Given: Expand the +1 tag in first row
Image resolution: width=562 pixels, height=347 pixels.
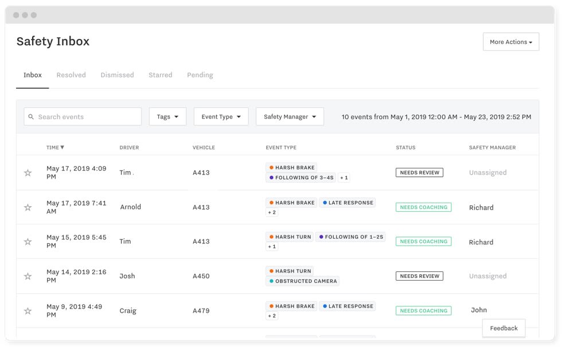Looking at the screenshot, I should [x=344, y=178].
